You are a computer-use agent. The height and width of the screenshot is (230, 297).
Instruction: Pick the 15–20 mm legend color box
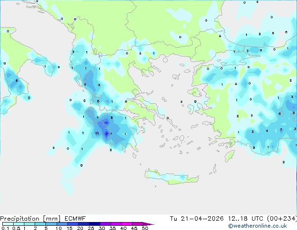click(x=73, y=224)
